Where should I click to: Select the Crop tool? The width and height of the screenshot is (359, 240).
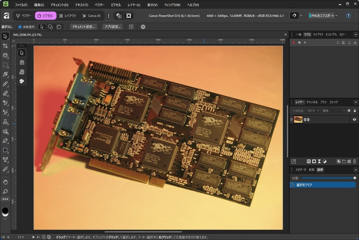[x=5, y=46]
